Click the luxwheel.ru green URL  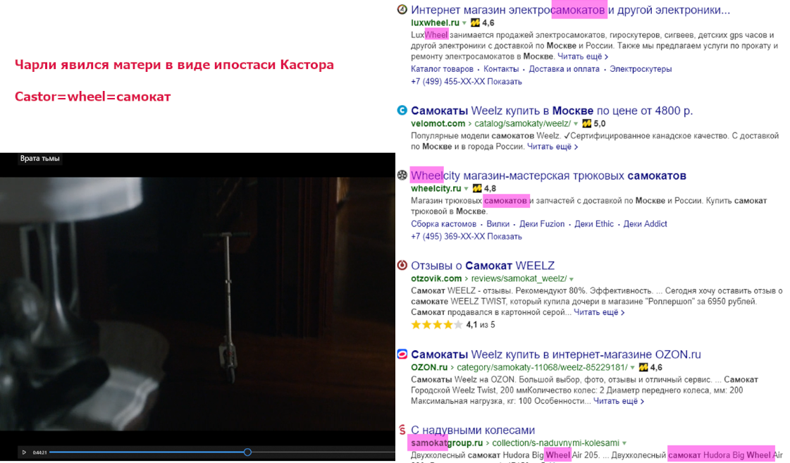(x=436, y=23)
